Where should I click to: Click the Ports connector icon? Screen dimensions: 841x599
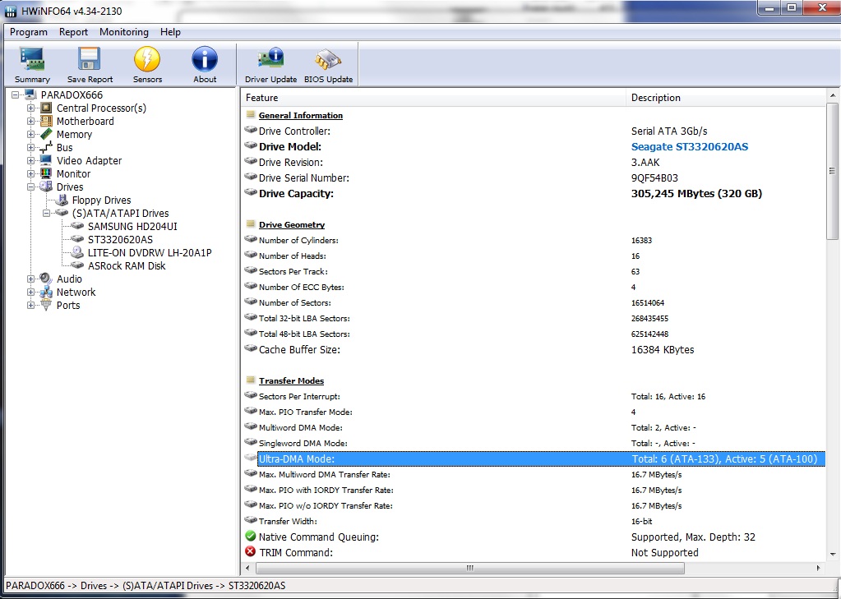(47, 305)
